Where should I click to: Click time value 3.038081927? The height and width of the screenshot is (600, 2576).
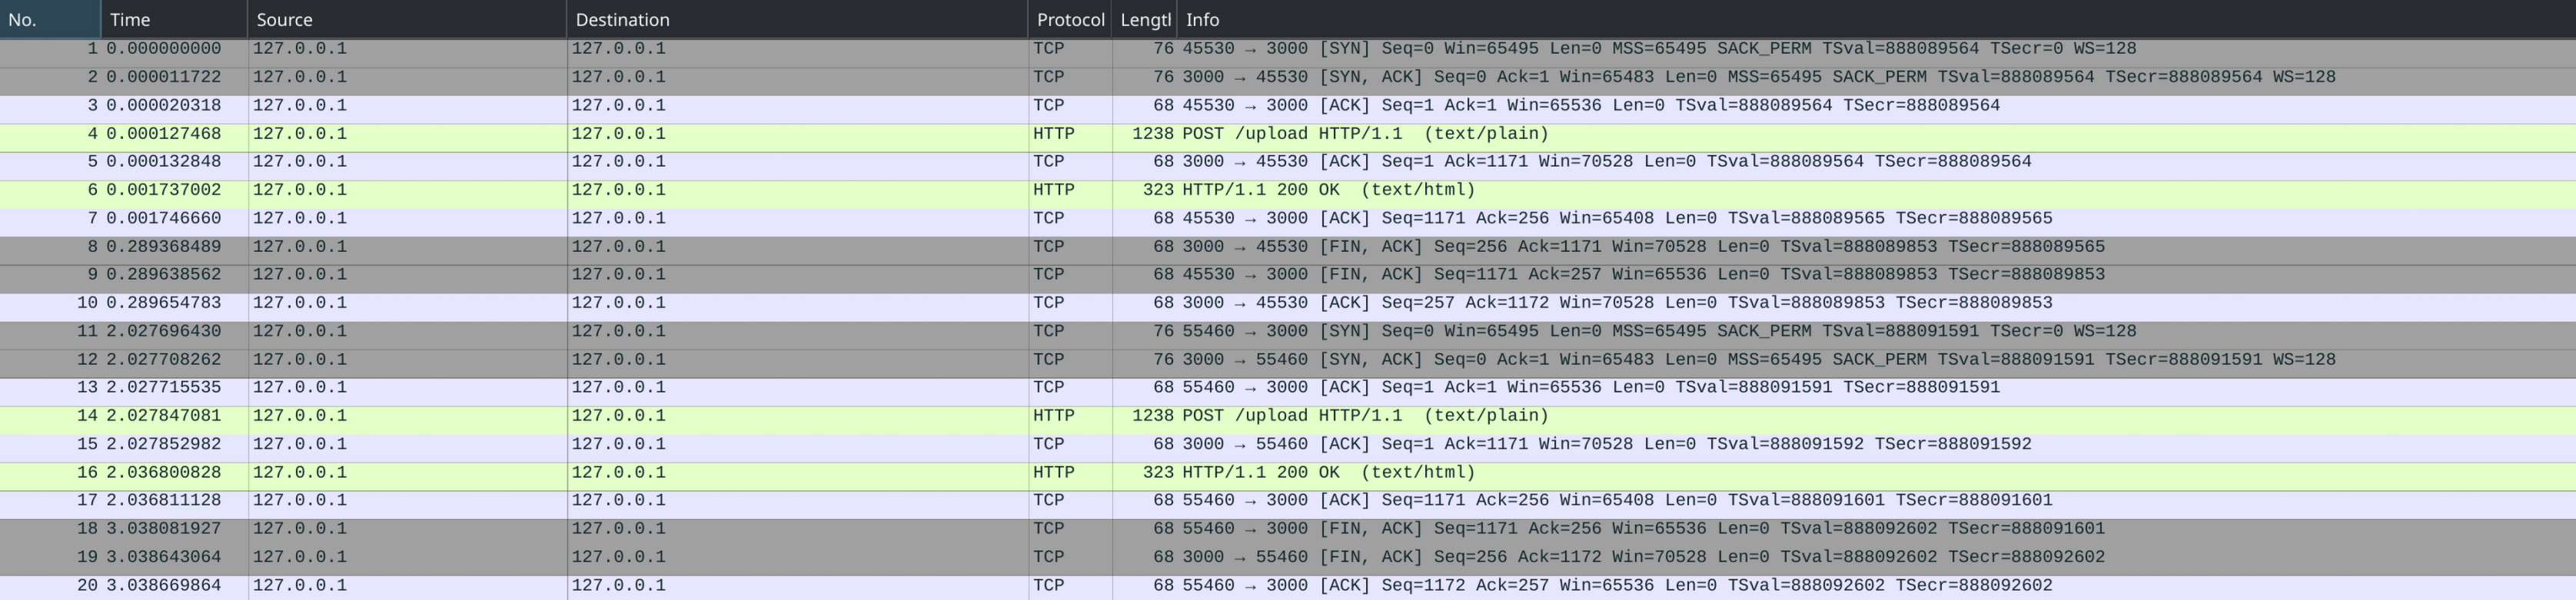point(164,528)
